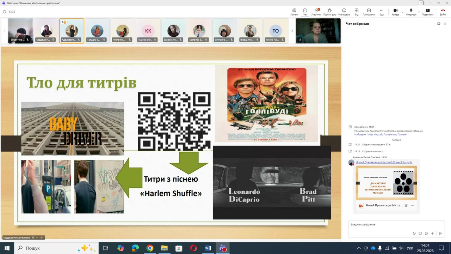
Task: Open Google Chrome from the taskbar
Action: click(150, 248)
